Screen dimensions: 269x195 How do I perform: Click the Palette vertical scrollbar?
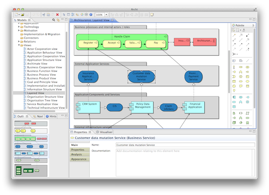pos(254,69)
